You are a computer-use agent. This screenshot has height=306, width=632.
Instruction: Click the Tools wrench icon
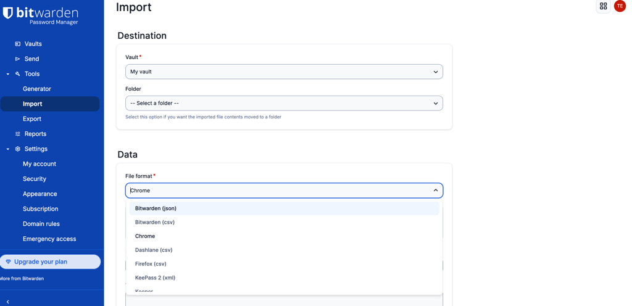pyautogui.click(x=17, y=73)
